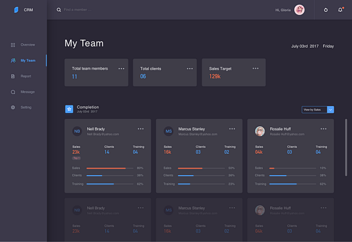
Task: Open the three-dot menu on the first Nell Brady card
Action: [141, 128]
